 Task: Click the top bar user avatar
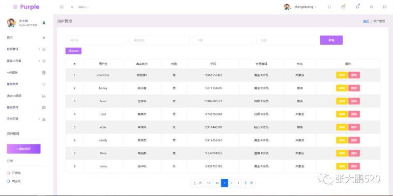[x=287, y=7]
